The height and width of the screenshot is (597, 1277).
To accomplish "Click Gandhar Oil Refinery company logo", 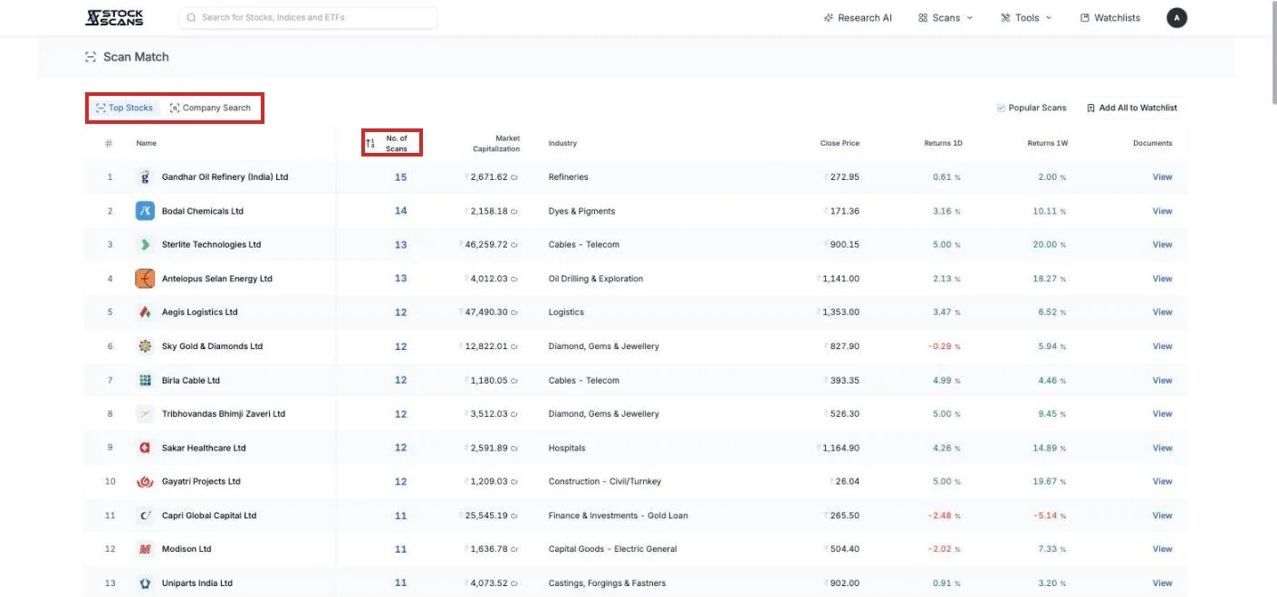I will pos(145,177).
